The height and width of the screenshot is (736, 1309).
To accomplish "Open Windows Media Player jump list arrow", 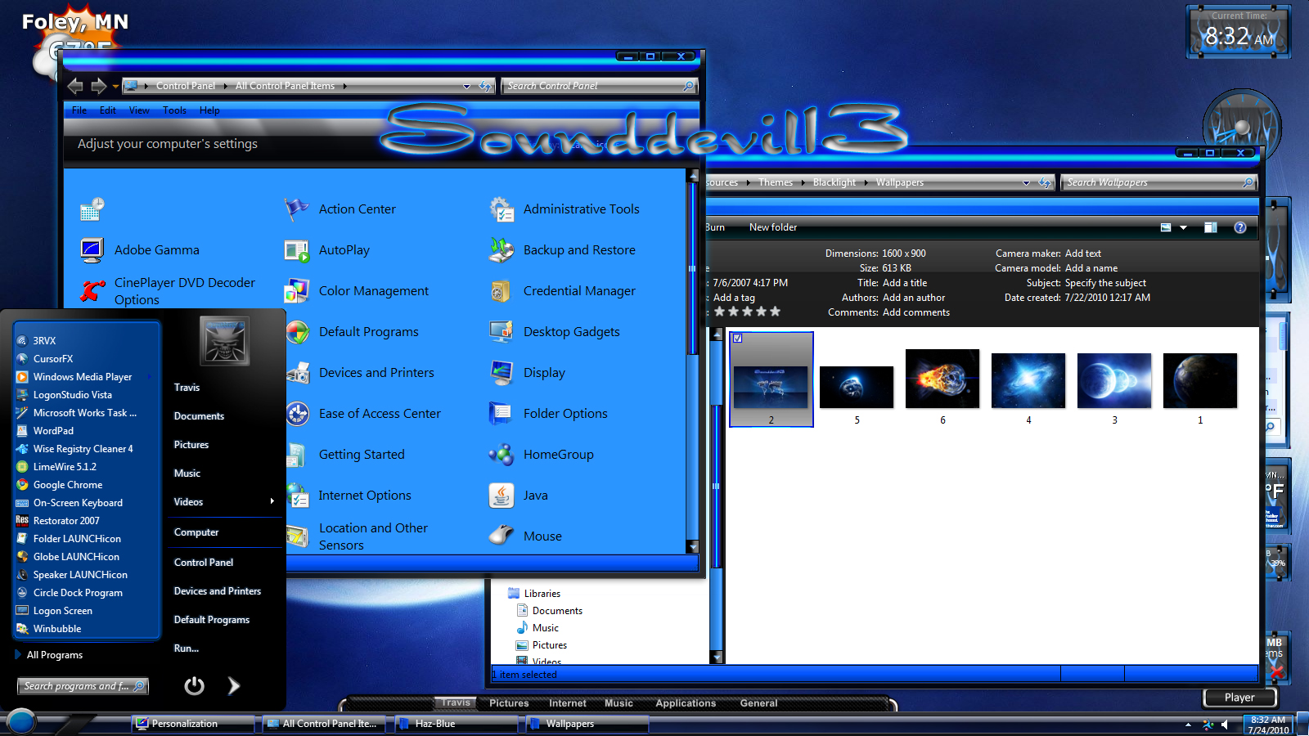I will 151,377.
